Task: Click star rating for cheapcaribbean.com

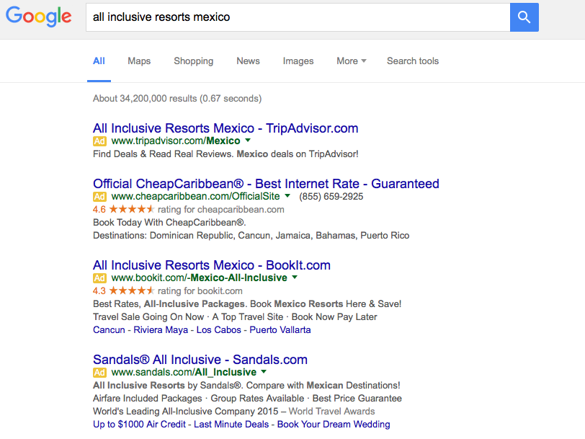Action: [132, 209]
